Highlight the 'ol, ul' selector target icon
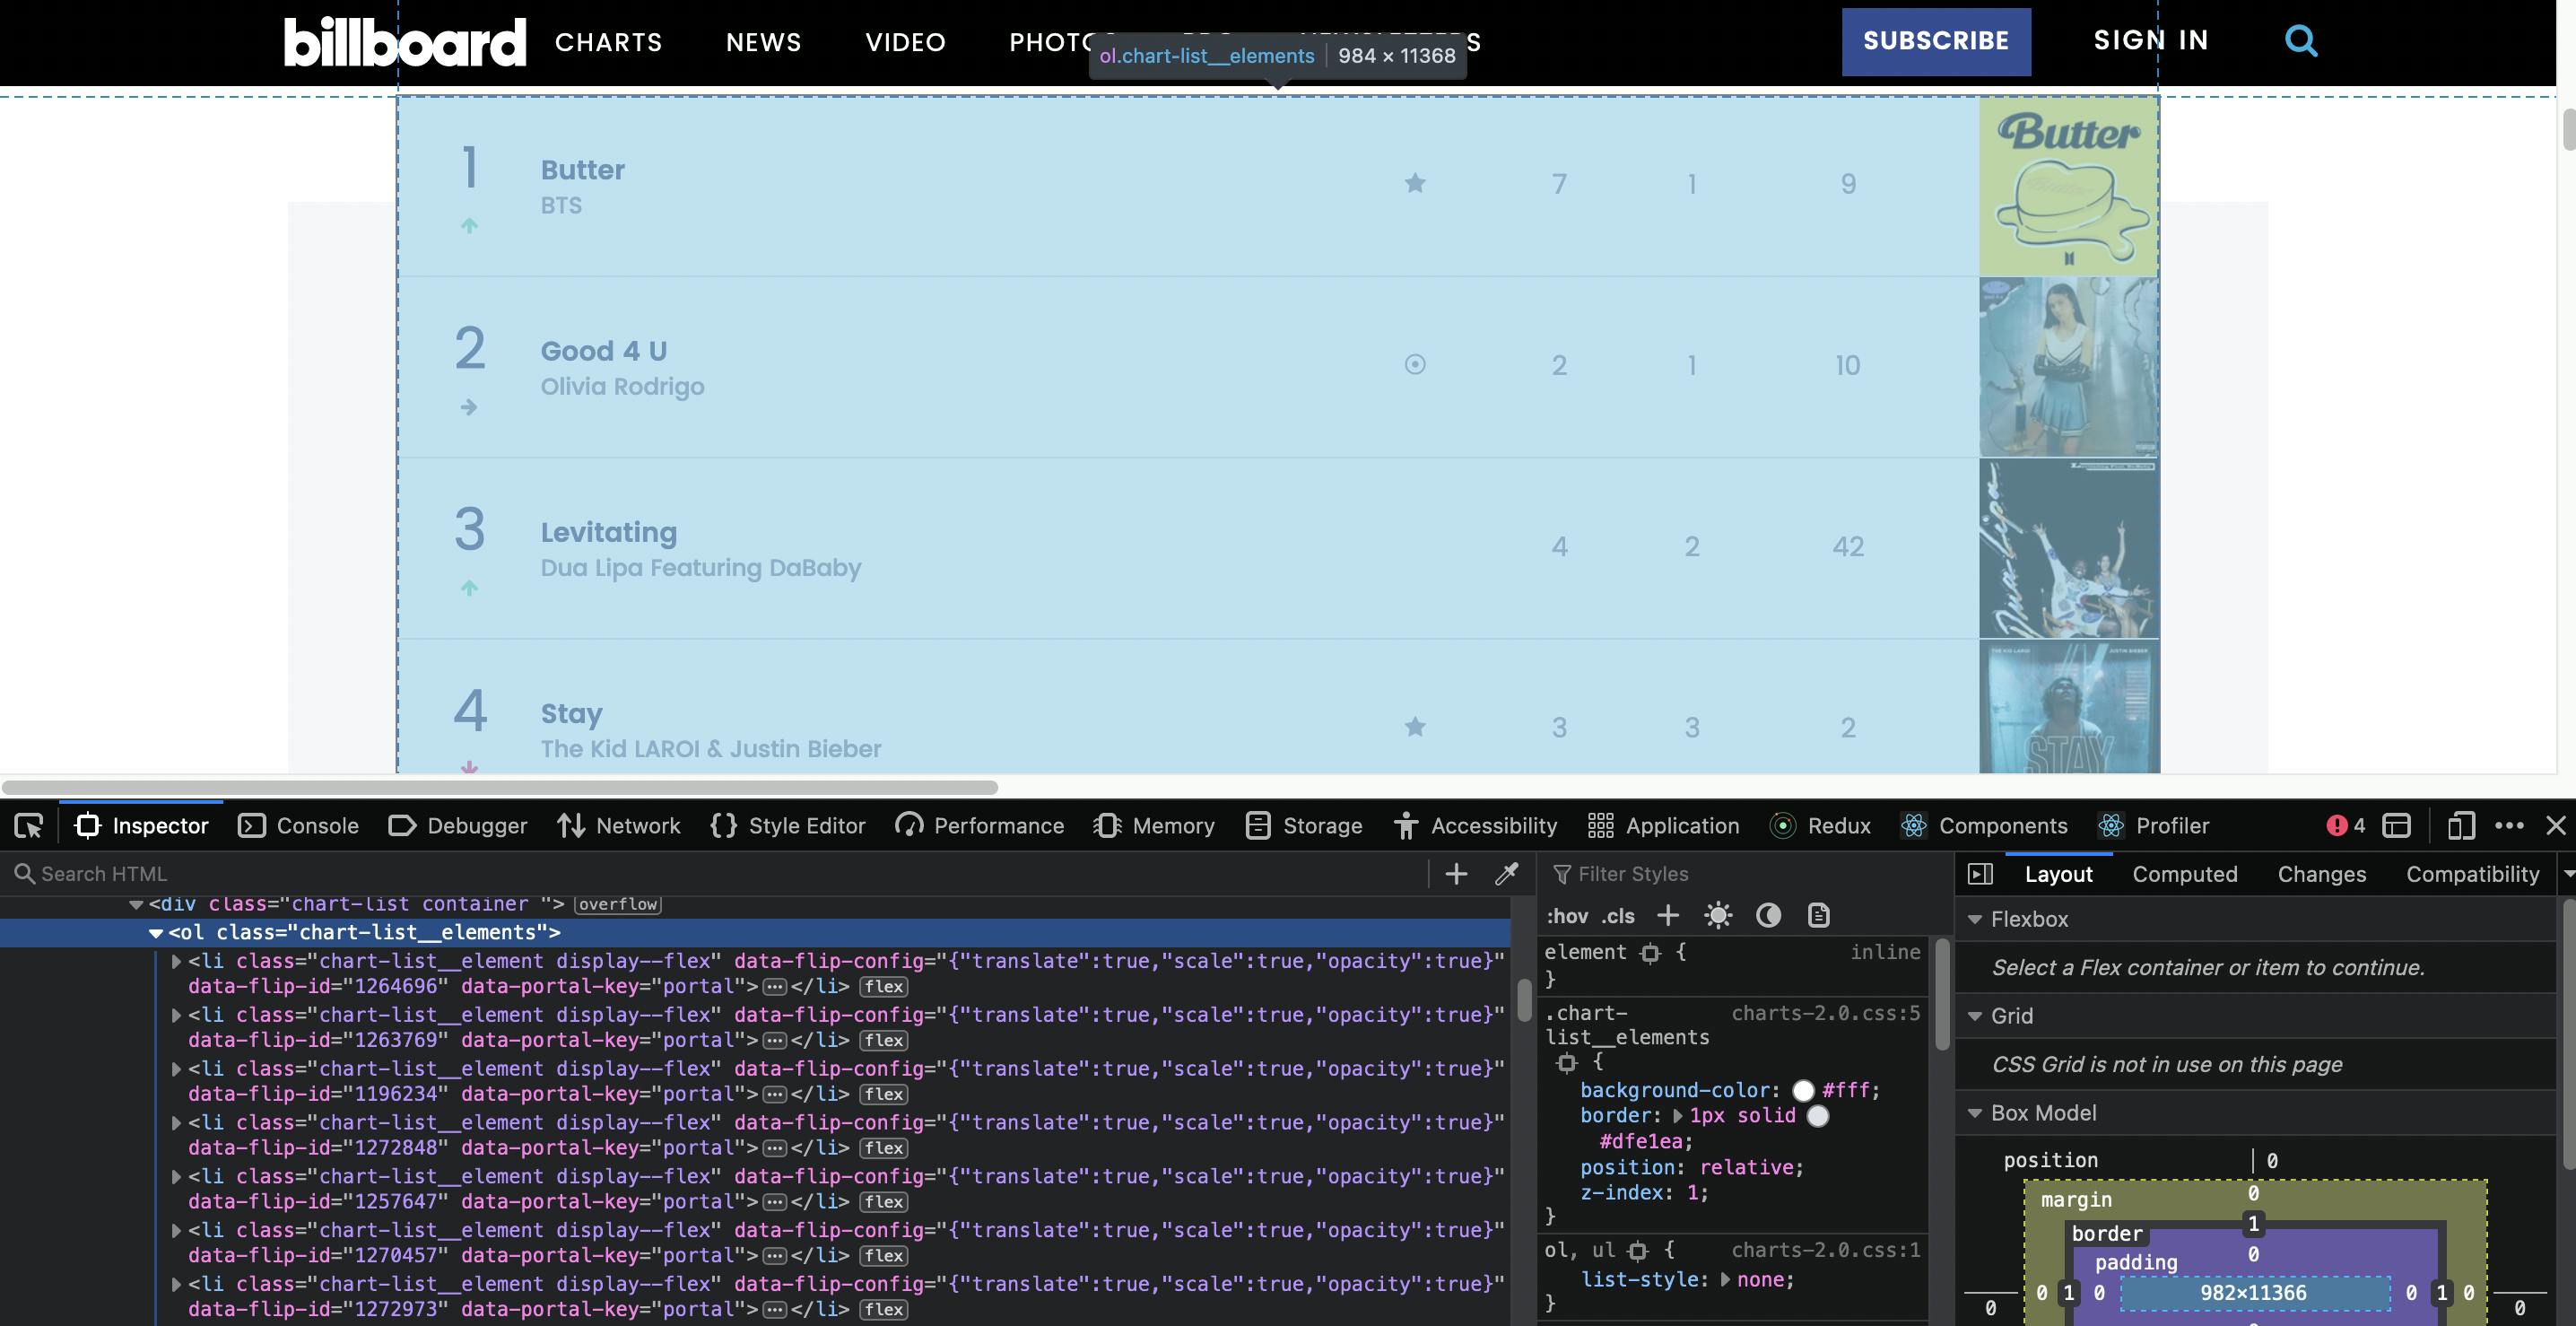 click(x=1637, y=1250)
